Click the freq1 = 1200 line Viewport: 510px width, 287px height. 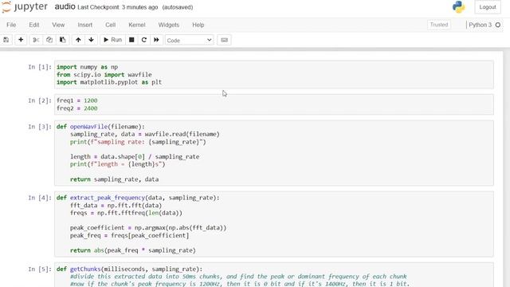coord(77,100)
